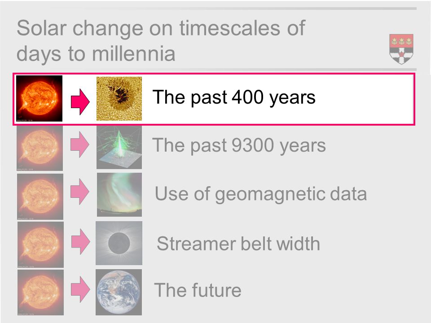Select "The past 400 years" text
431x323 pixels.
click(x=234, y=97)
